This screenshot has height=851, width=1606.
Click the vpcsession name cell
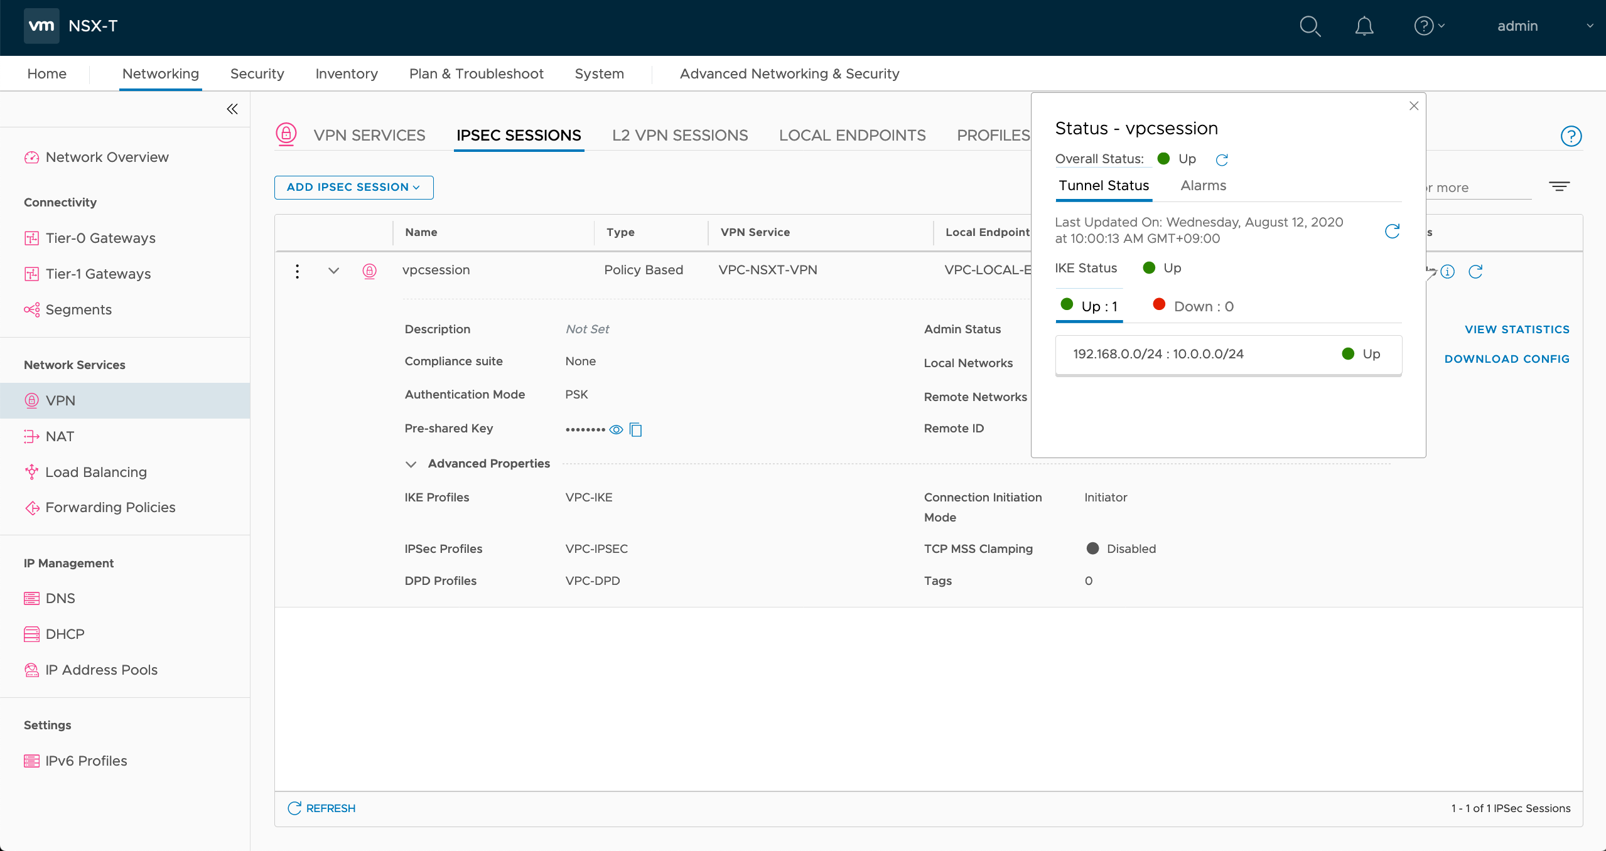point(436,270)
